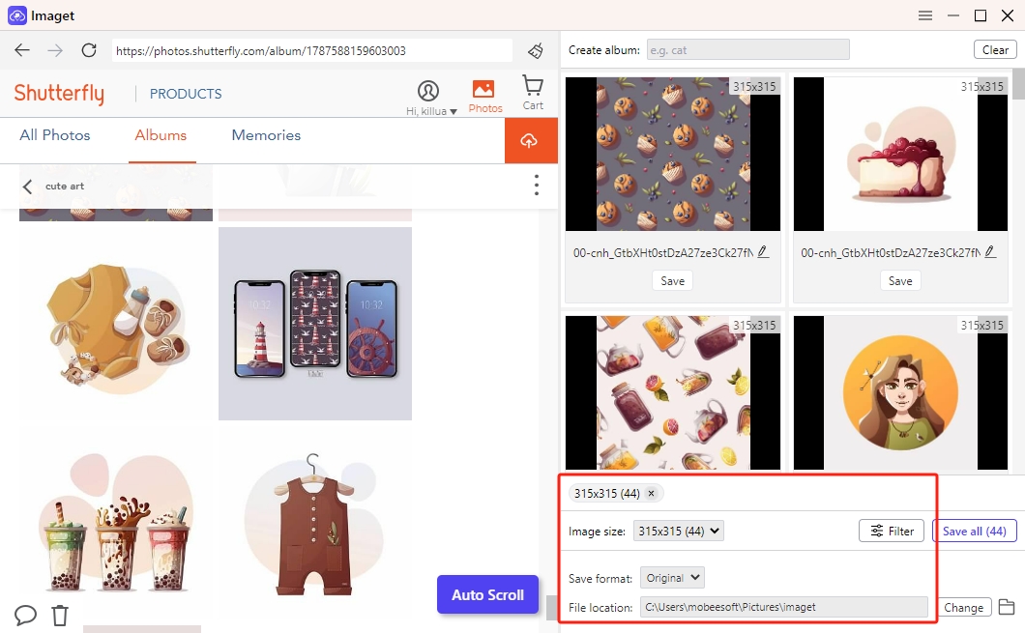Image resolution: width=1025 pixels, height=633 pixels.
Task: Click the Imaget app logo
Action: tap(17, 15)
